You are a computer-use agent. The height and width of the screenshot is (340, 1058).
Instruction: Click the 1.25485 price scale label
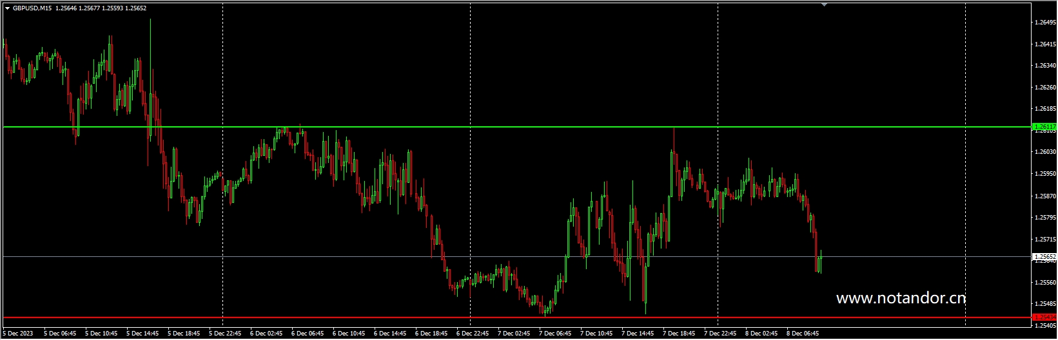tap(1045, 304)
